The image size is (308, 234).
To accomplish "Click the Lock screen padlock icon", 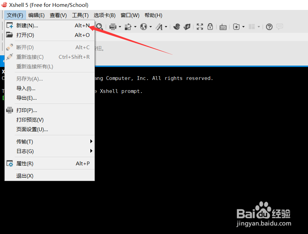I will click(210, 26).
